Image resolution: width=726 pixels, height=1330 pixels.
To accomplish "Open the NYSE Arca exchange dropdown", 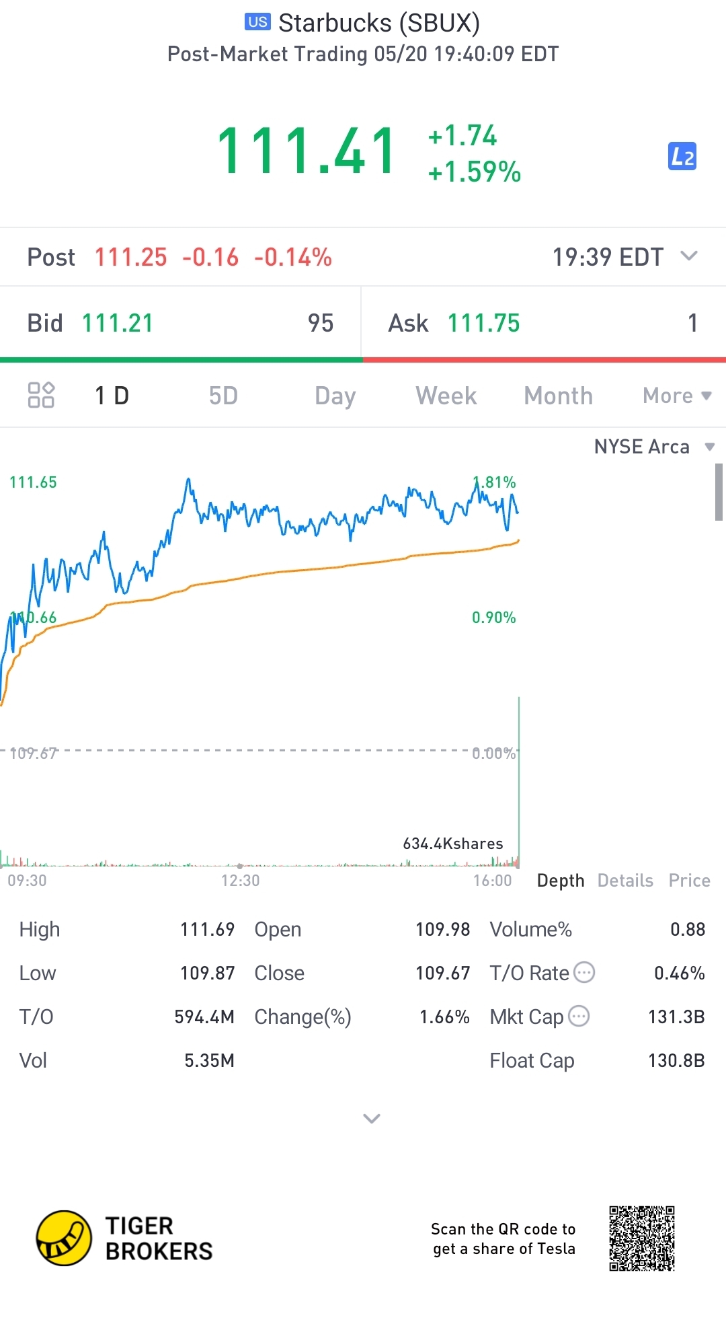I will pos(654,447).
